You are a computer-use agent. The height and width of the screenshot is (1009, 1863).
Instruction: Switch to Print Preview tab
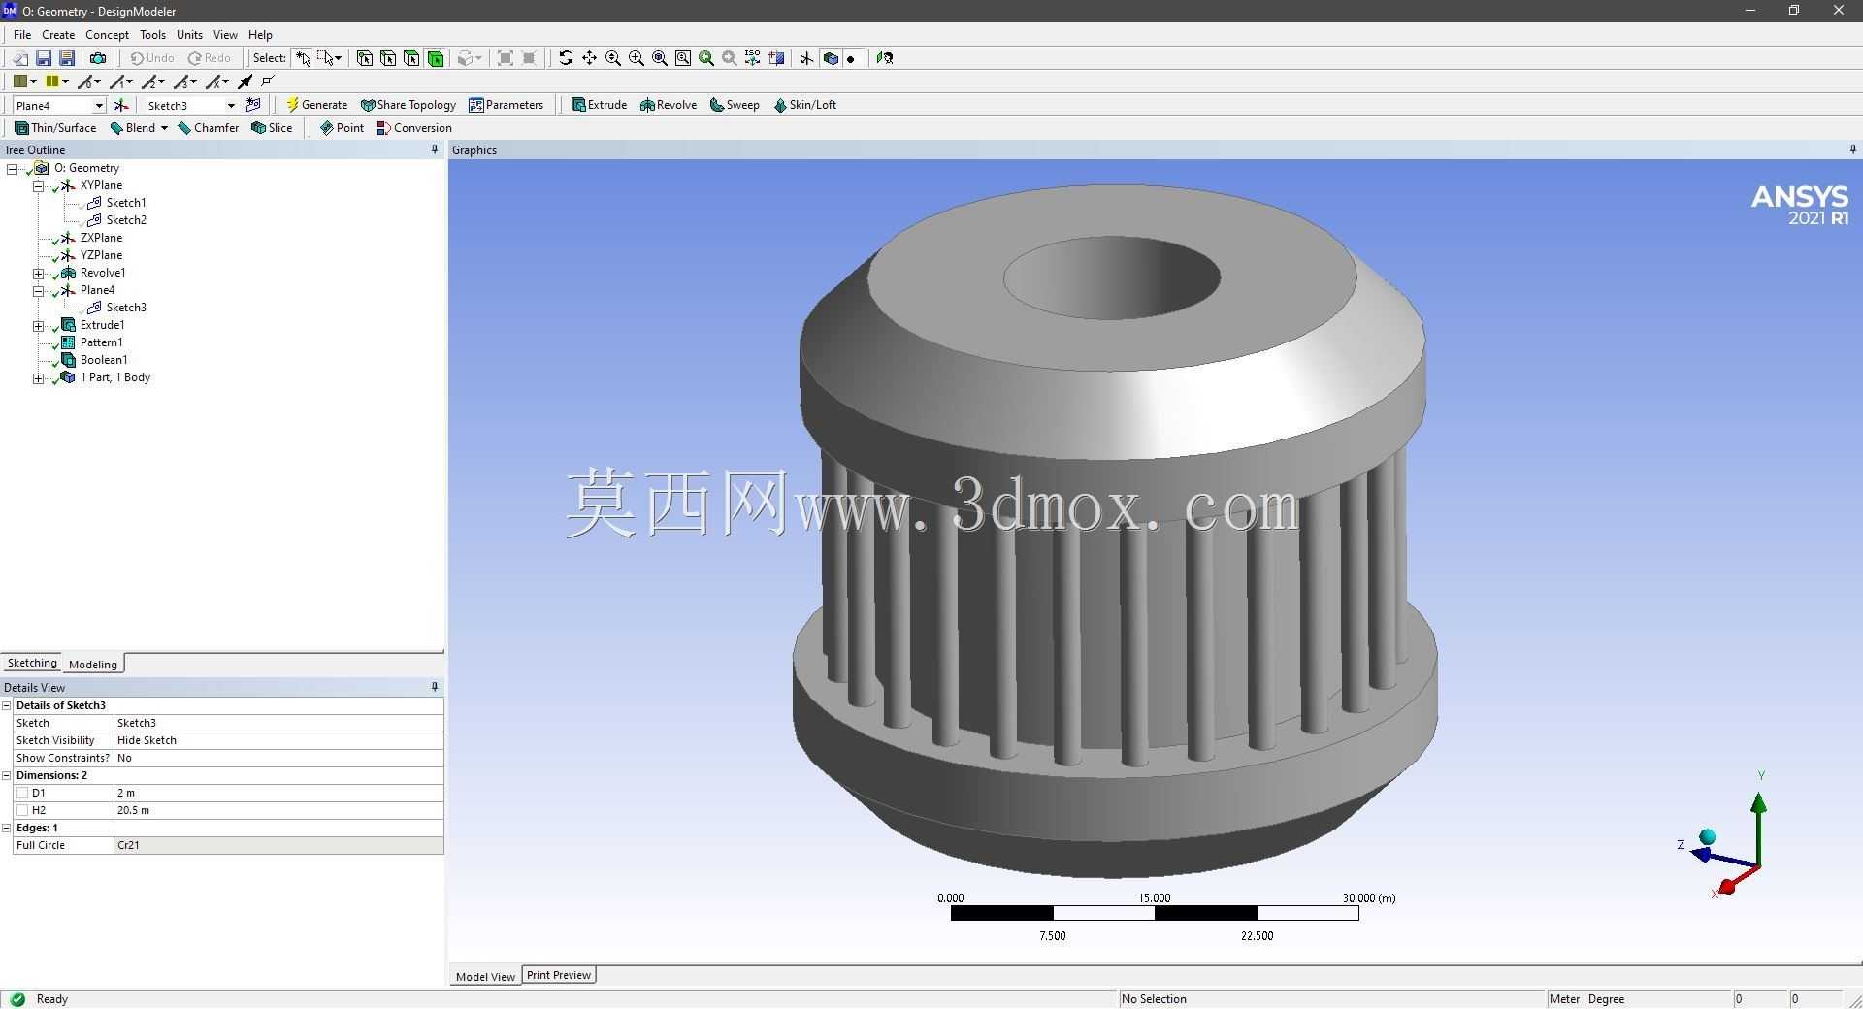[559, 975]
